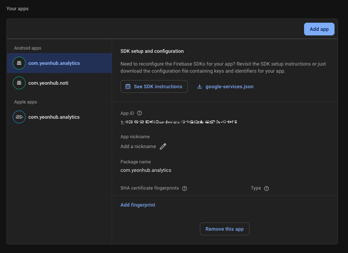This screenshot has height=253, width=348.
Task: Download google-services.json file
Action: point(225,86)
